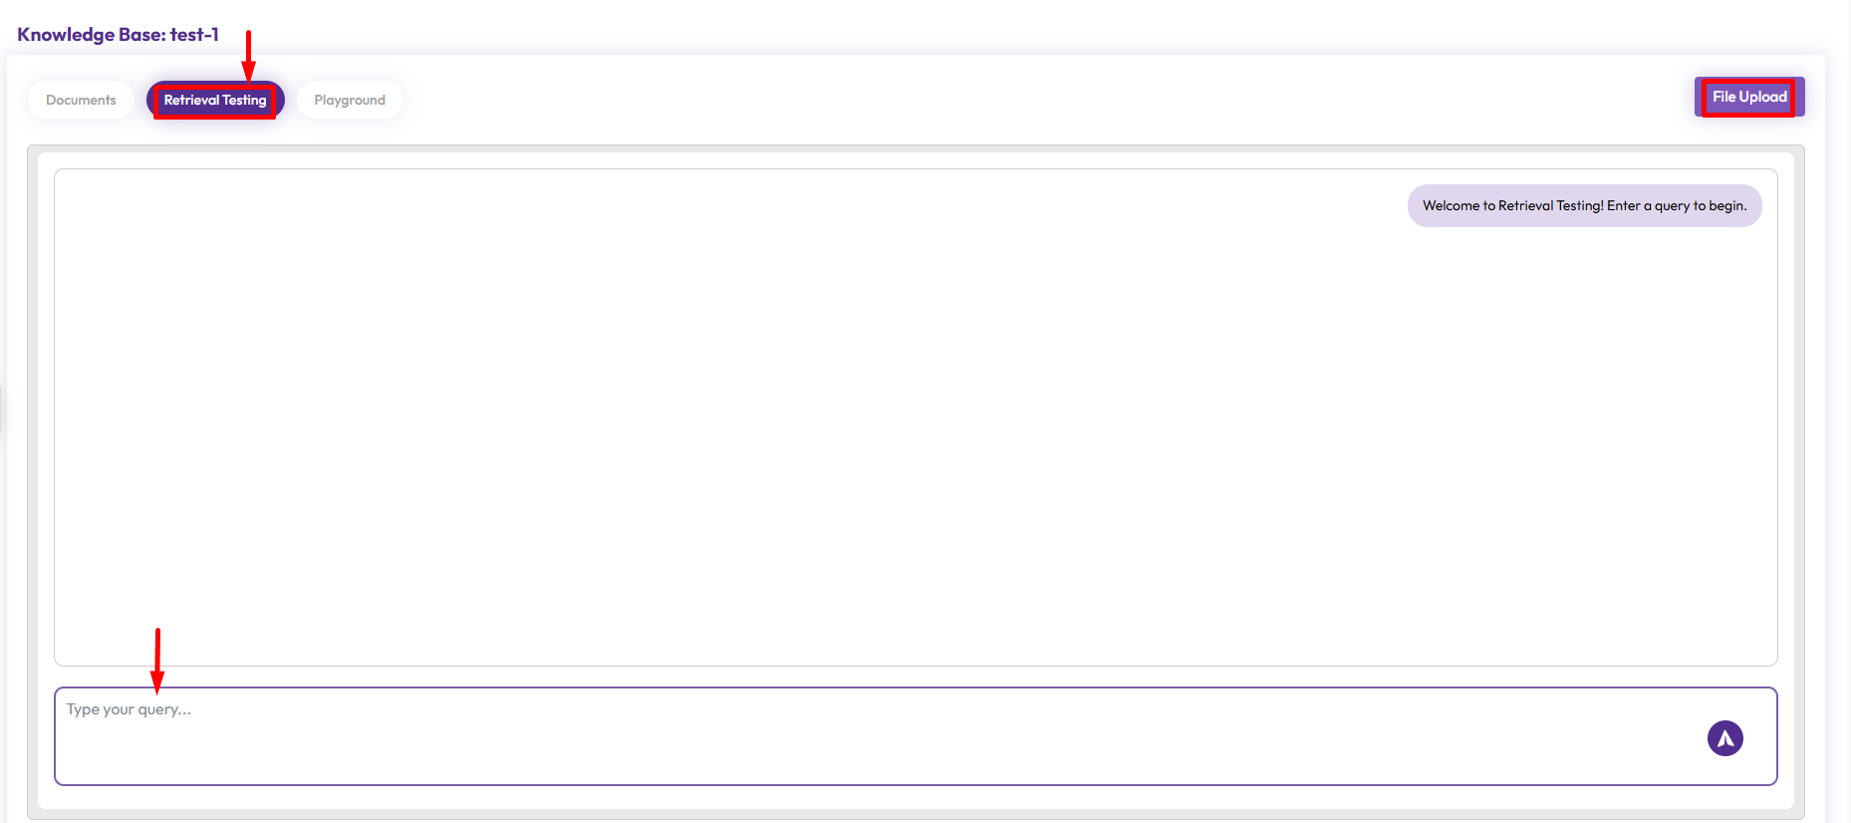
Task: Click the red arrow above Retrieval Testing
Action: pos(249,55)
